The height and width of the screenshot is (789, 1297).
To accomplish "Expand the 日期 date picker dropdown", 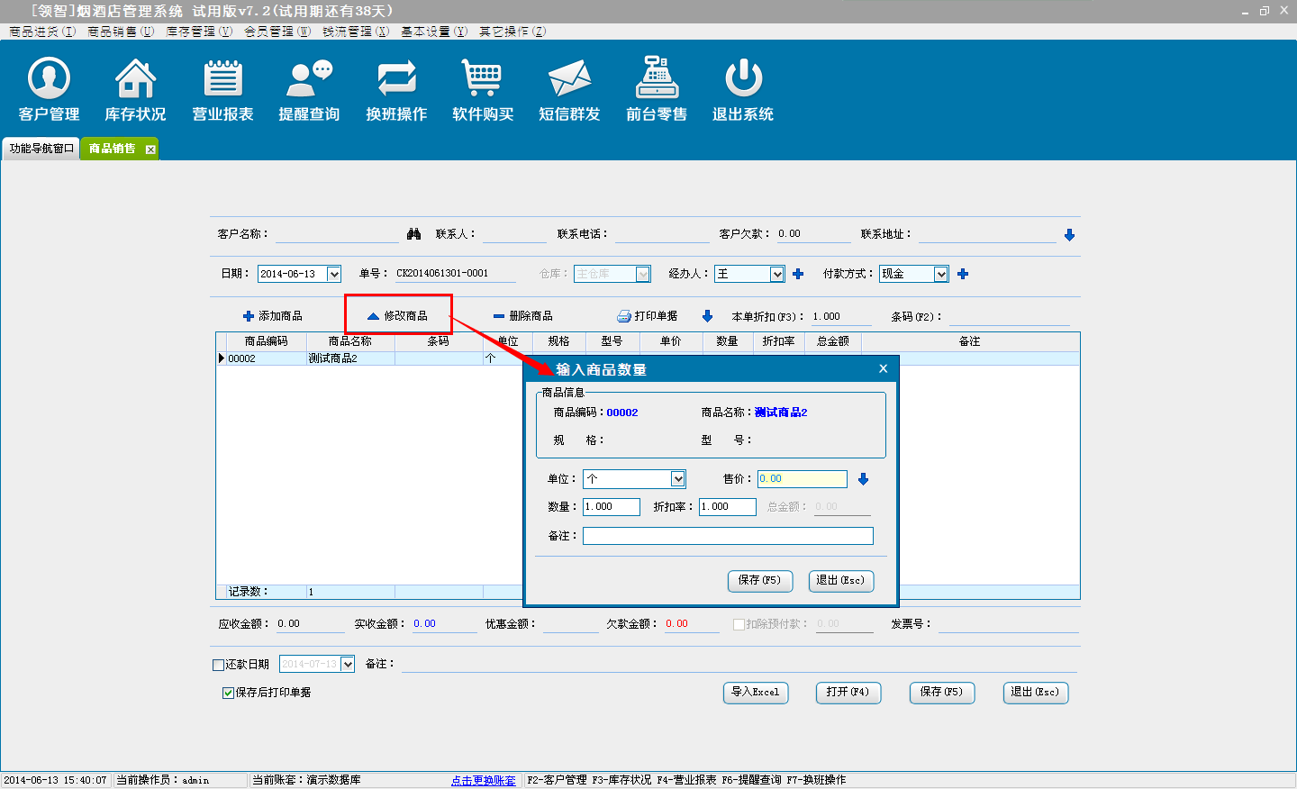I will 333,274.
